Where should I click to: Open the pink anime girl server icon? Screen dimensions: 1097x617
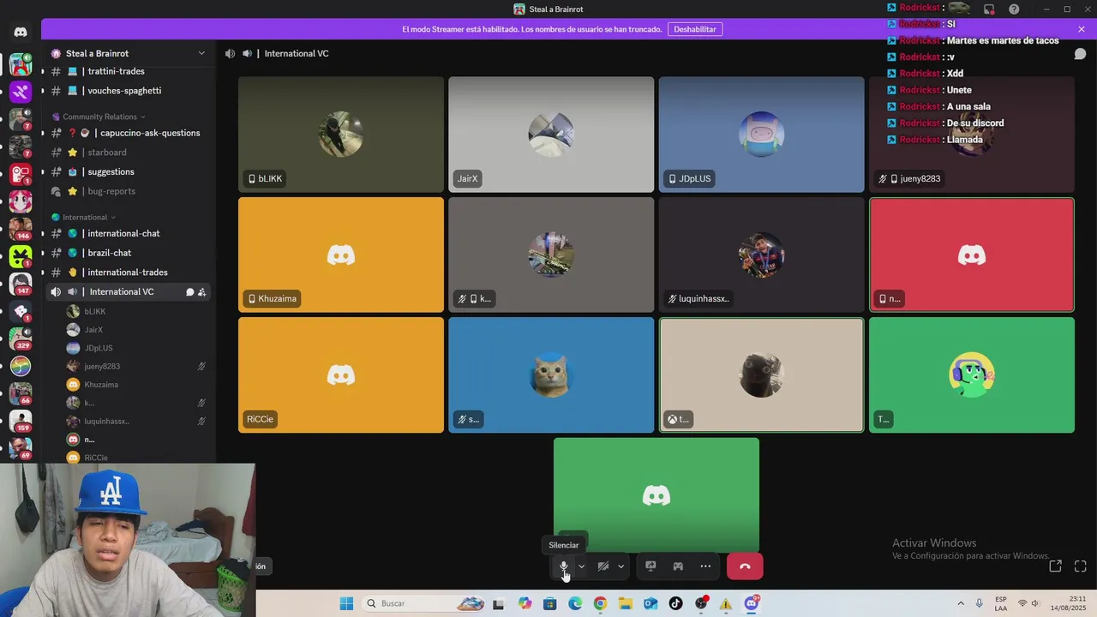[21, 201]
